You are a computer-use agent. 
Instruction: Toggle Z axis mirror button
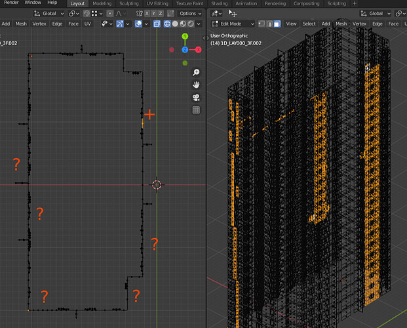point(161,14)
